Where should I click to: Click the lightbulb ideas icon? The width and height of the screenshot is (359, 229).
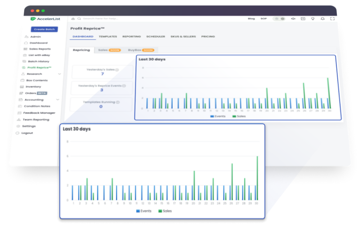click(313, 19)
